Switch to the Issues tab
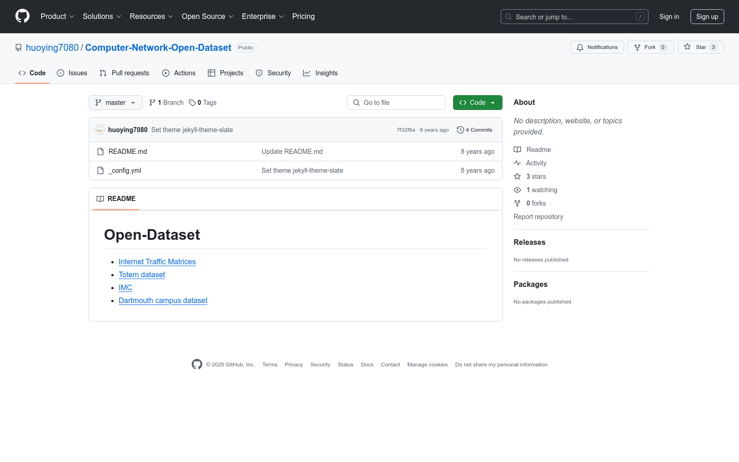The image size is (739, 462). 72,73
